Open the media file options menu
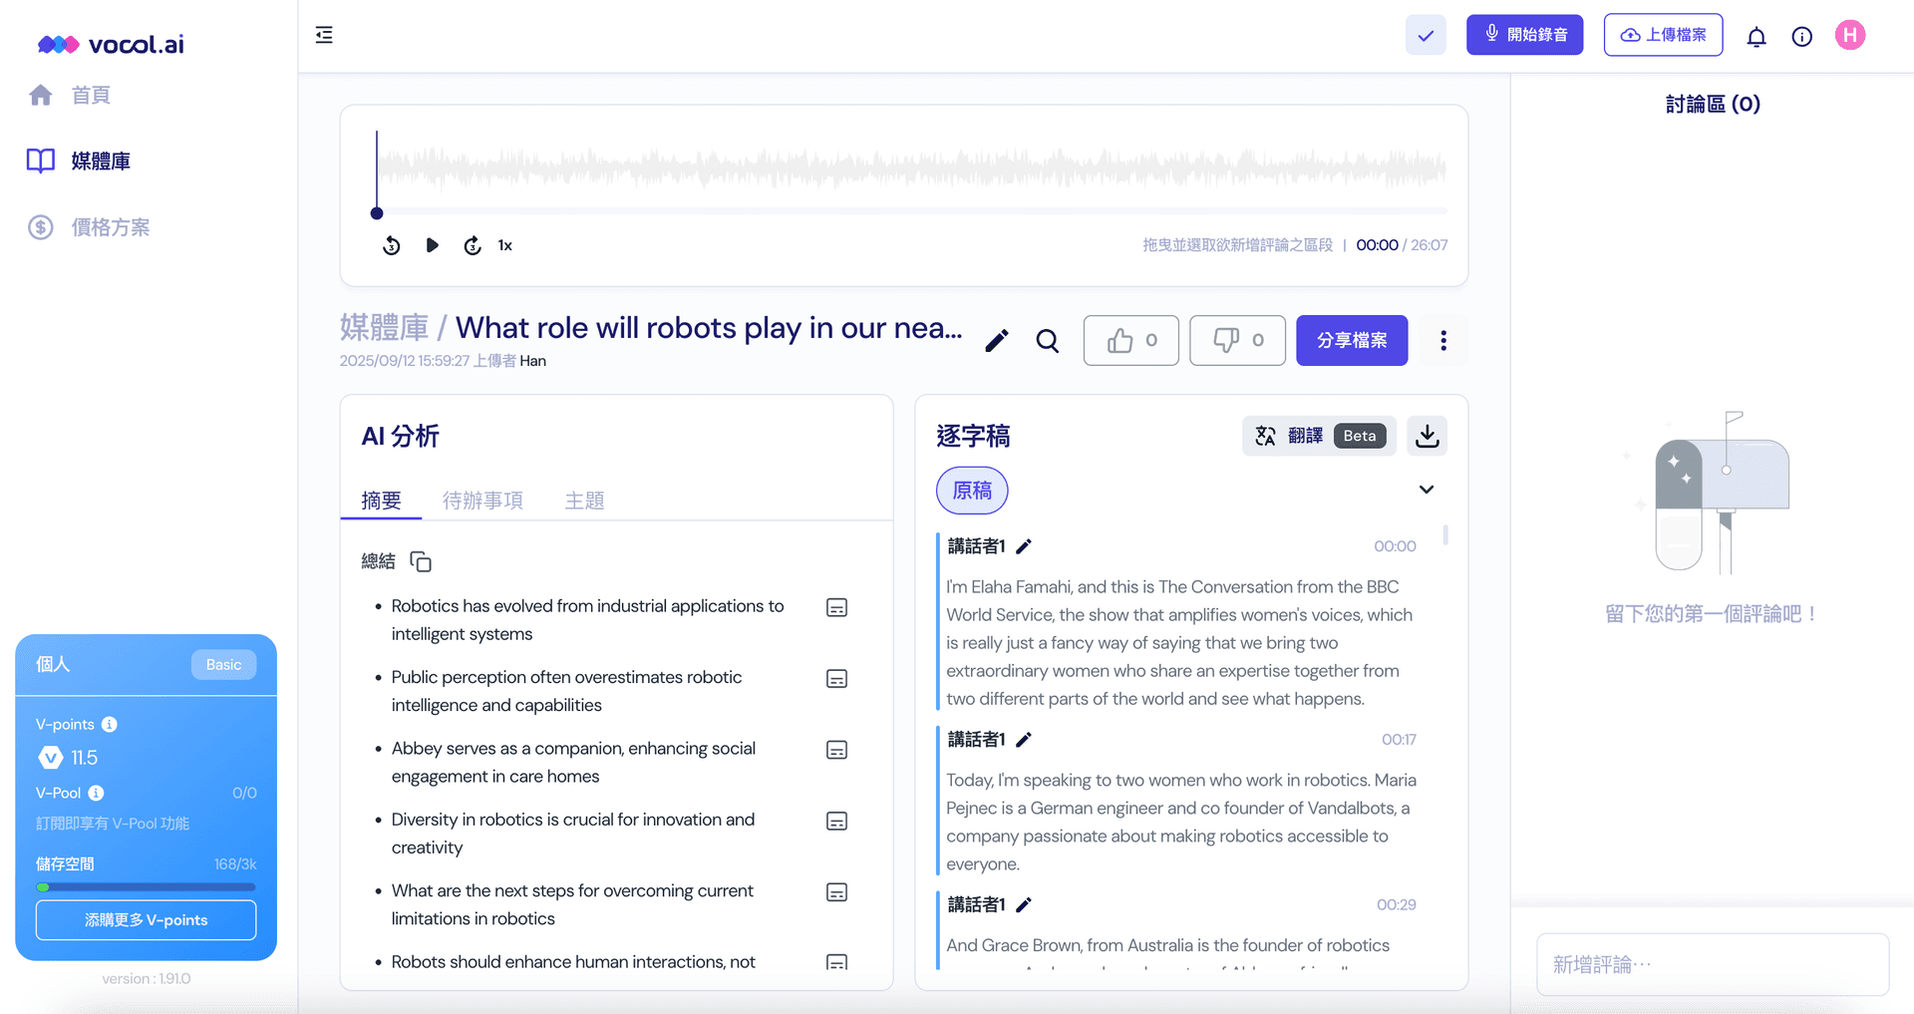Image resolution: width=1914 pixels, height=1014 pixels. tap(1442, 340)
